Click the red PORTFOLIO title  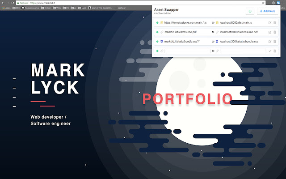tap(188, 99)
